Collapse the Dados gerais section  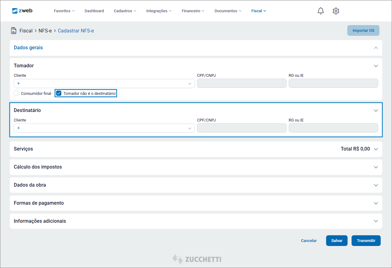(376, 48)
